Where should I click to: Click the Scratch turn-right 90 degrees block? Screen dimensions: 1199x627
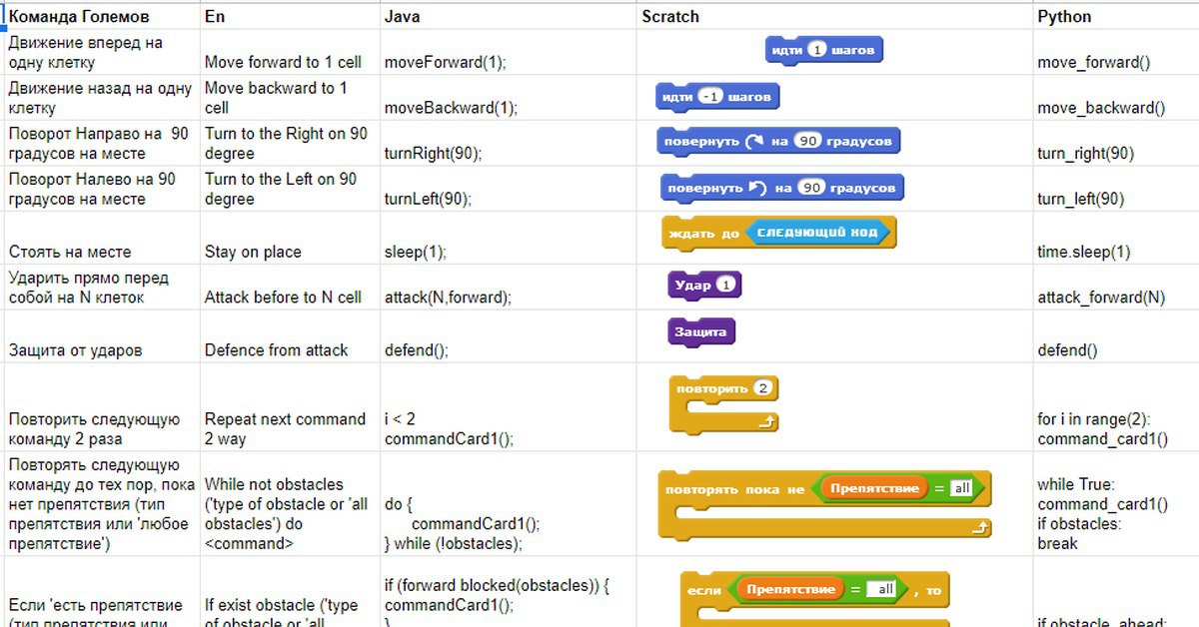point(778,142)
